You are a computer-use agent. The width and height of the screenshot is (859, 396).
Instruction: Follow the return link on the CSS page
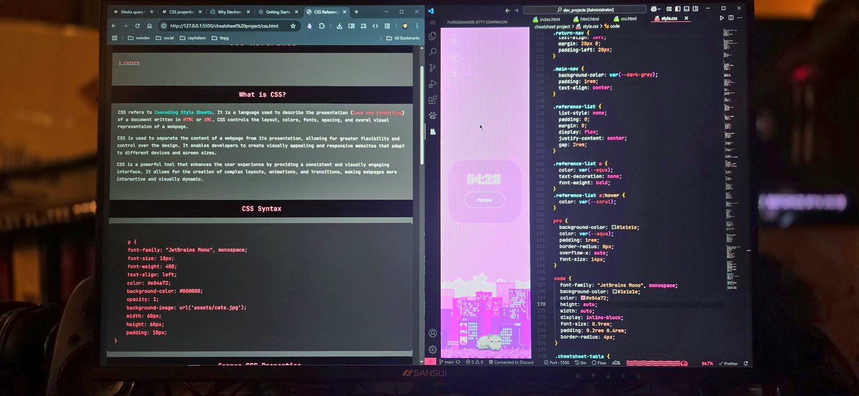click(x=129, y=63)
